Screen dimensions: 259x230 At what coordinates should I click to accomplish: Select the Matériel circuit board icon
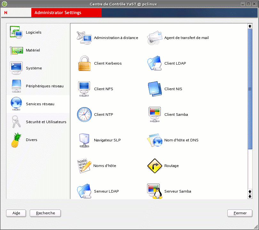coord(16,50)
